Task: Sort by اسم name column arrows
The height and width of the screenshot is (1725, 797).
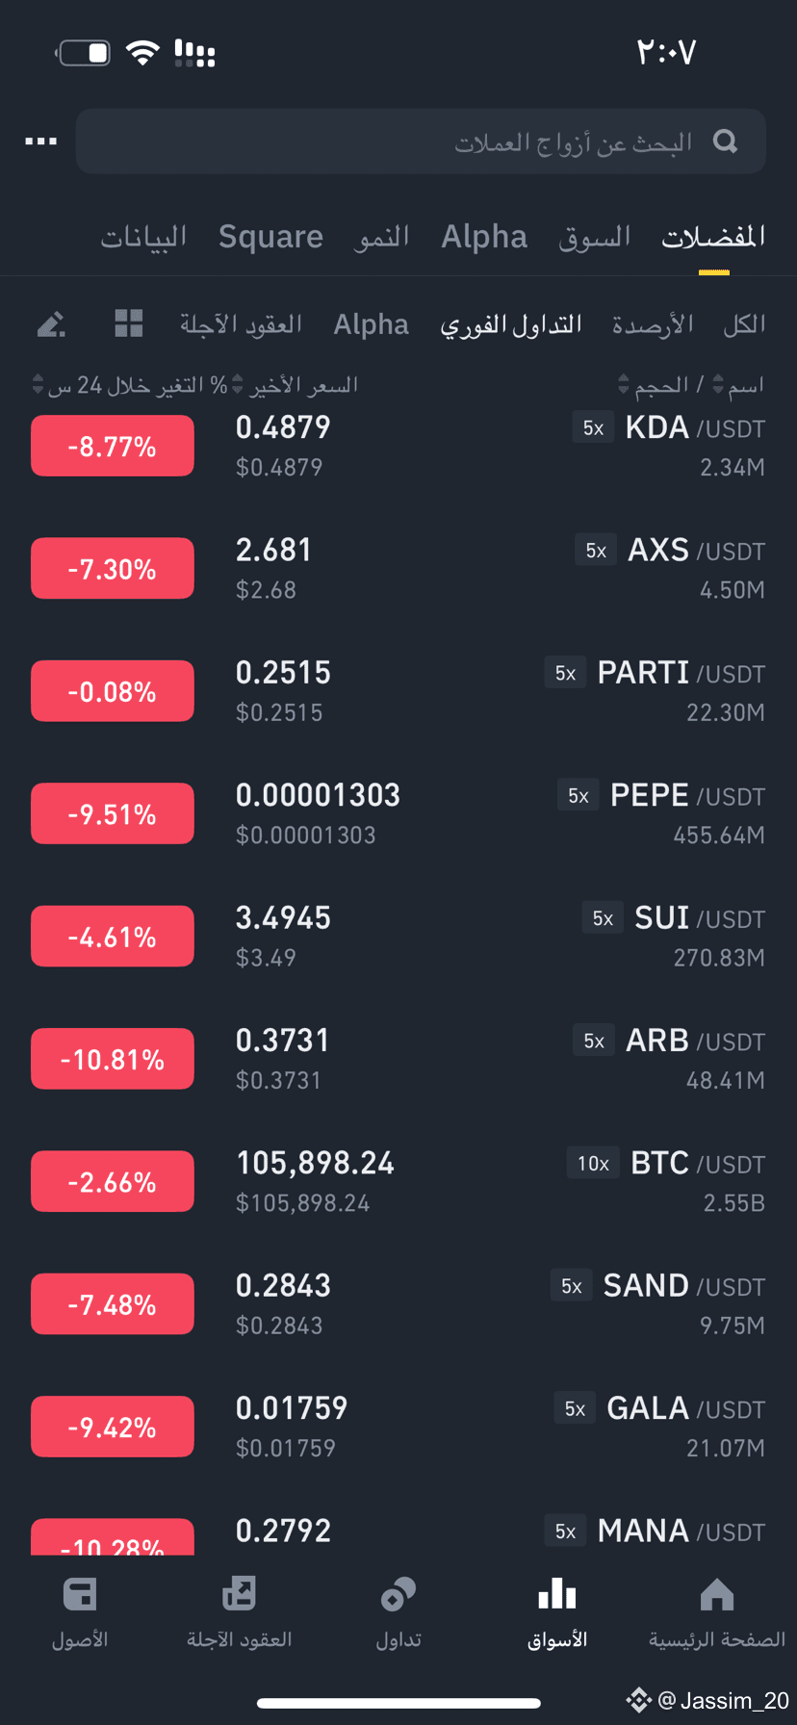Action: coord(718,385)
